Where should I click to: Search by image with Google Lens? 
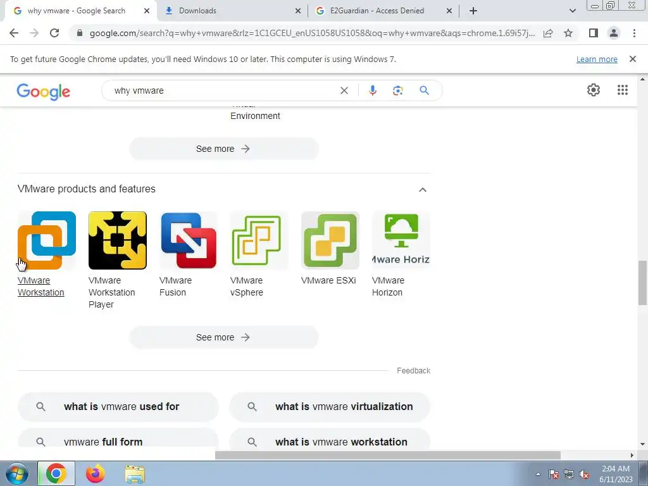point(397,90)
